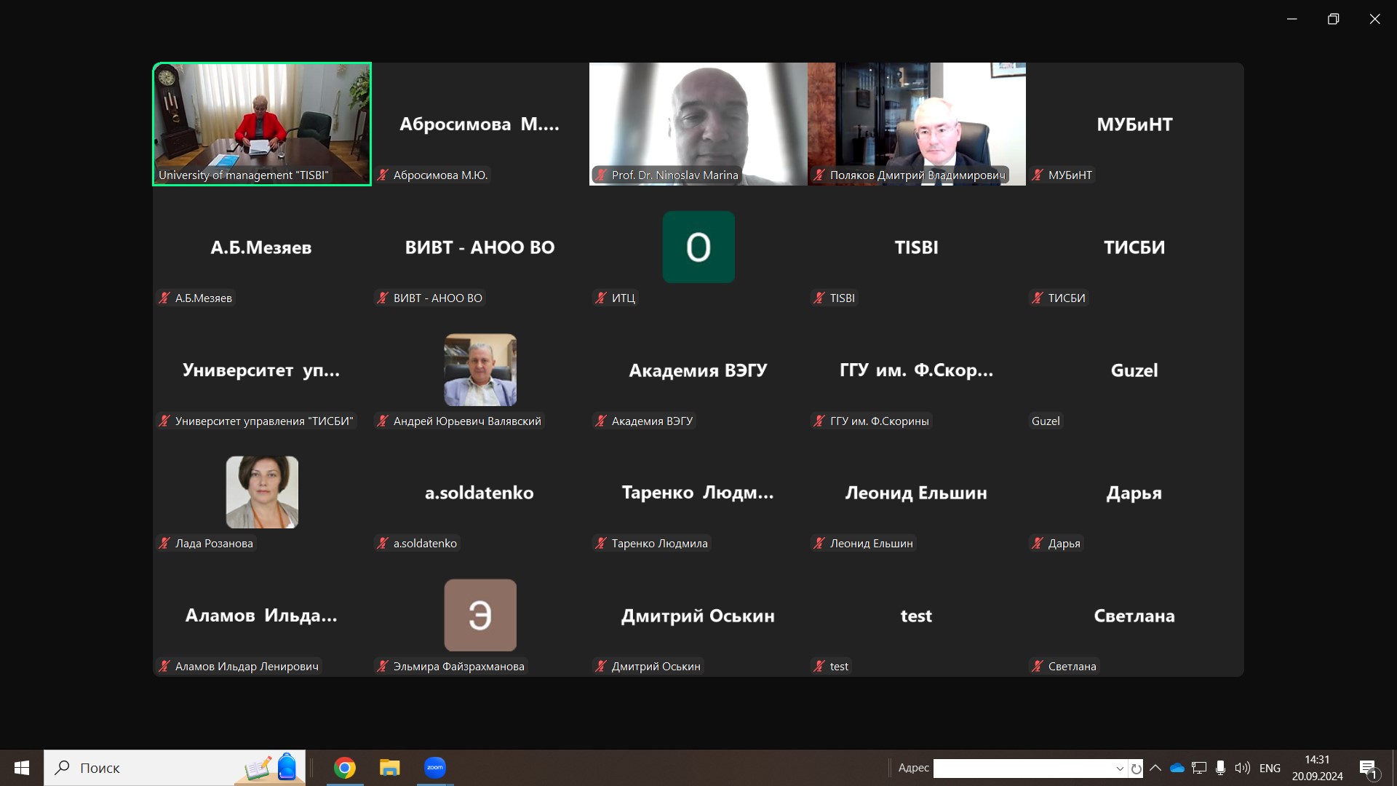Select Prof. Dr. Ninoslav Marina video tile
Screen dimensions: 1397x786
(x=698, y=124)
